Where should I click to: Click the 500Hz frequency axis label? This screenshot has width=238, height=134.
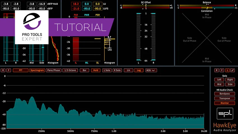[x=71, y=131]
